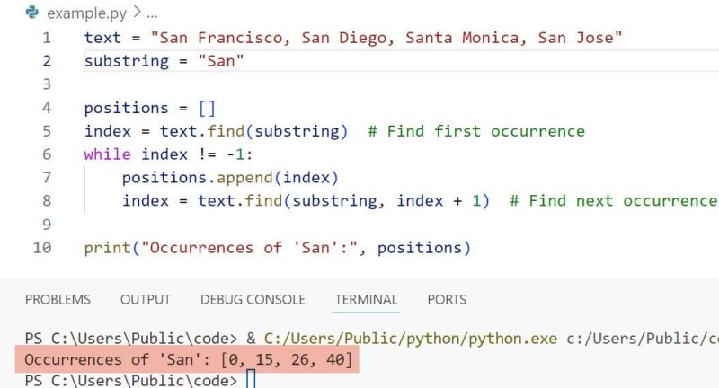
Task: Place cursor in the "San" string on line 2
Action: (221, 61)
